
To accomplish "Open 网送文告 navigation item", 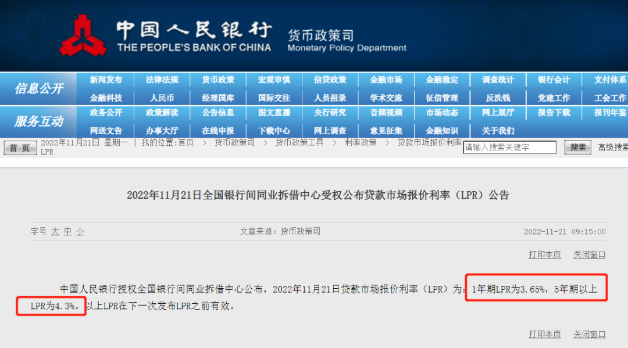I will [106, 131].
